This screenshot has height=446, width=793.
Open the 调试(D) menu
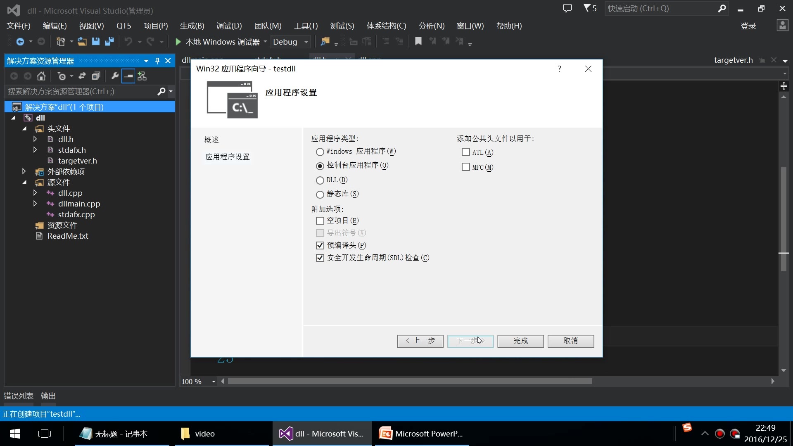click(x=229, y=26)
